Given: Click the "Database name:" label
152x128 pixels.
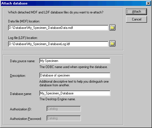Looking at the screenshot, I should (21, 94).
